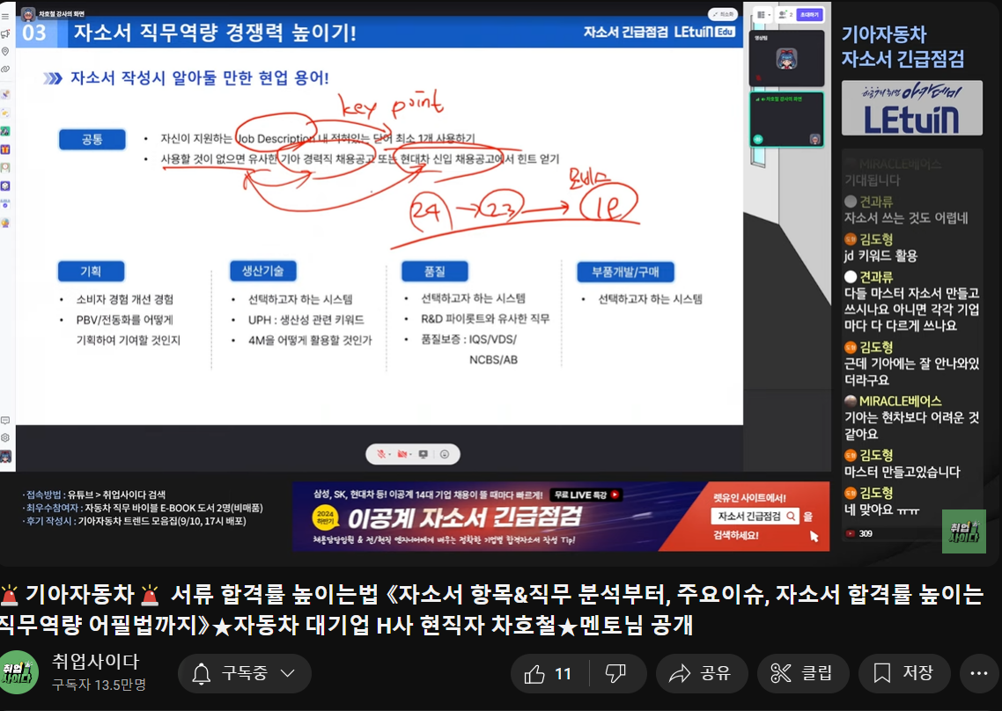The width and height of the screenshot is (1002, 711).
Task: Click the 공통 blue label on the slide
Action: click(92, 139)
